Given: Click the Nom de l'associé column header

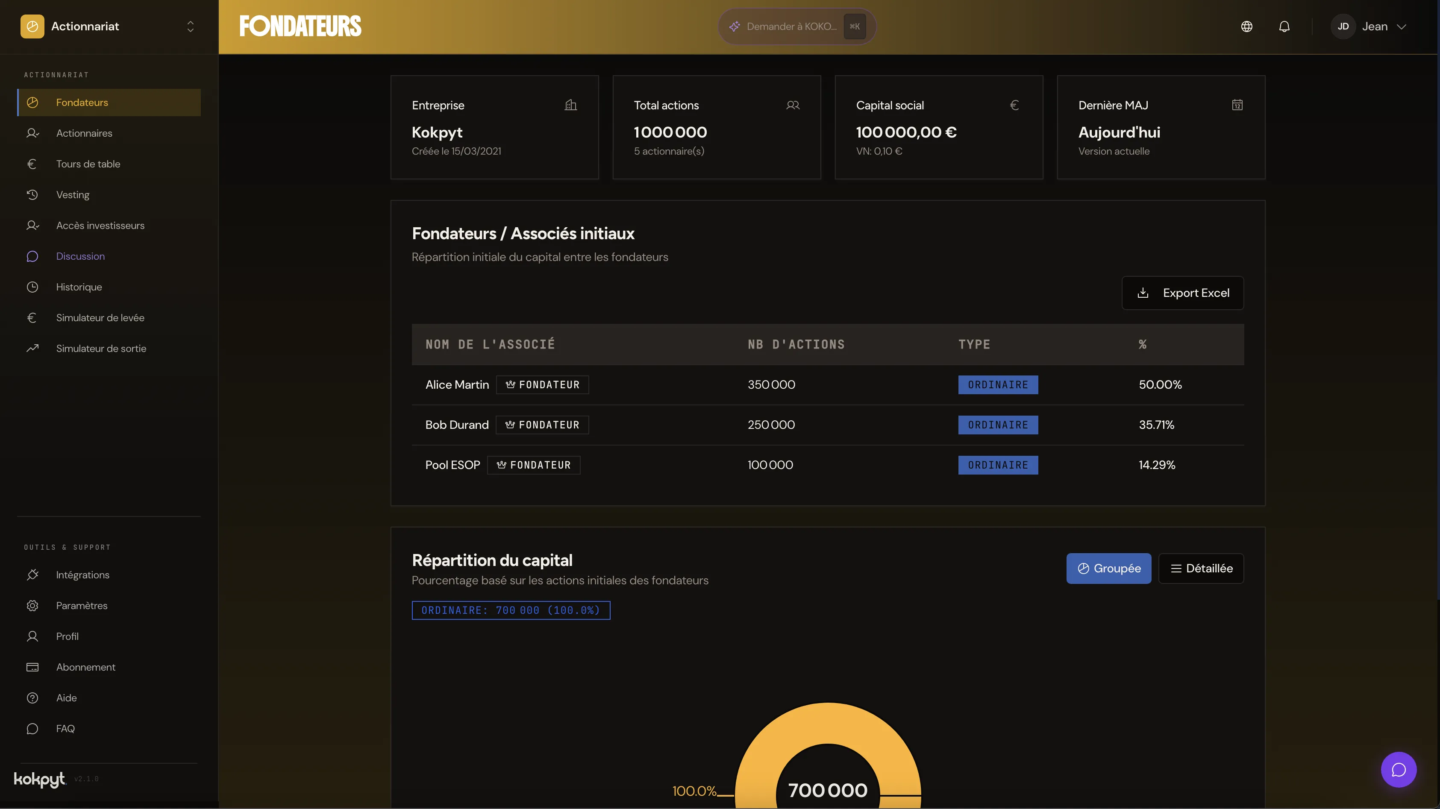Looking at the screenshot, I should click(x=490, y=344).
